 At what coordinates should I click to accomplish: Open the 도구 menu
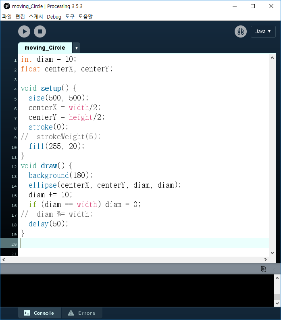coord(70,17)
